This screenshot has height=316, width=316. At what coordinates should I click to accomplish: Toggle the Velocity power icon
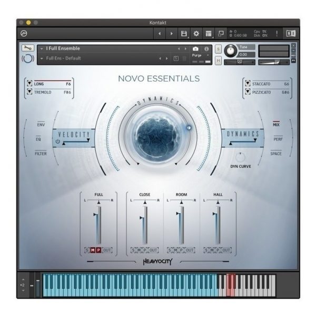pyautogui.click(x=57, y=141)
